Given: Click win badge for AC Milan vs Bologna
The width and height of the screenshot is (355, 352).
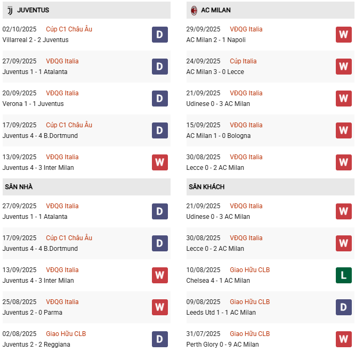Looking at the screenshot, I should (x=344, y=130).
